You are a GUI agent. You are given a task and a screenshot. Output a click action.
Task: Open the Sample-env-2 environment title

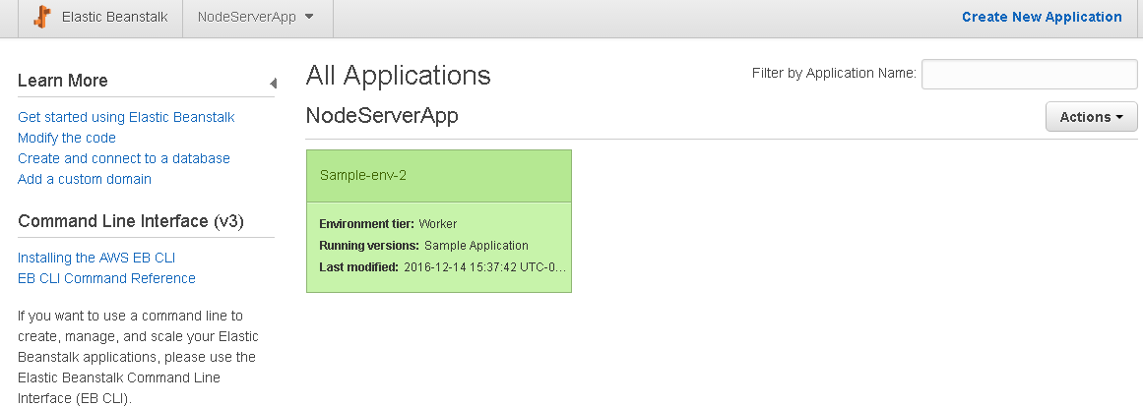click(x=363, y=175)
